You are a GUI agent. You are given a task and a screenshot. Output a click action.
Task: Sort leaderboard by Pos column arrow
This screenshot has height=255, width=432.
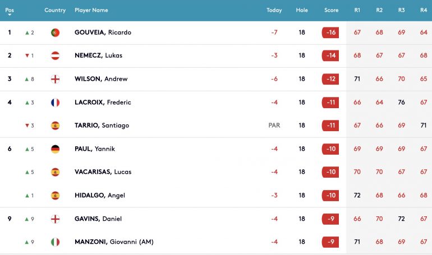pos(10,15)
